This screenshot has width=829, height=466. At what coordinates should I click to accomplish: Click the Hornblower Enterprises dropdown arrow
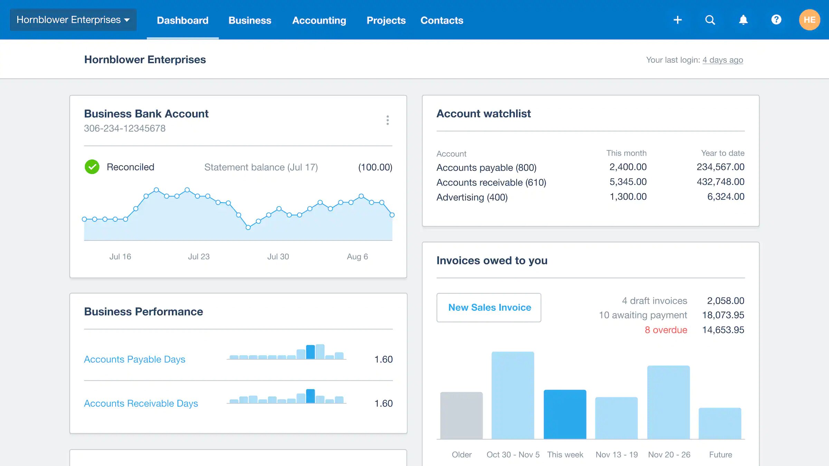127,19
